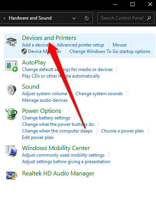Open Manage audio devices
The width and height of the screenshot is (156, 200).
click(x=45, y=100)
